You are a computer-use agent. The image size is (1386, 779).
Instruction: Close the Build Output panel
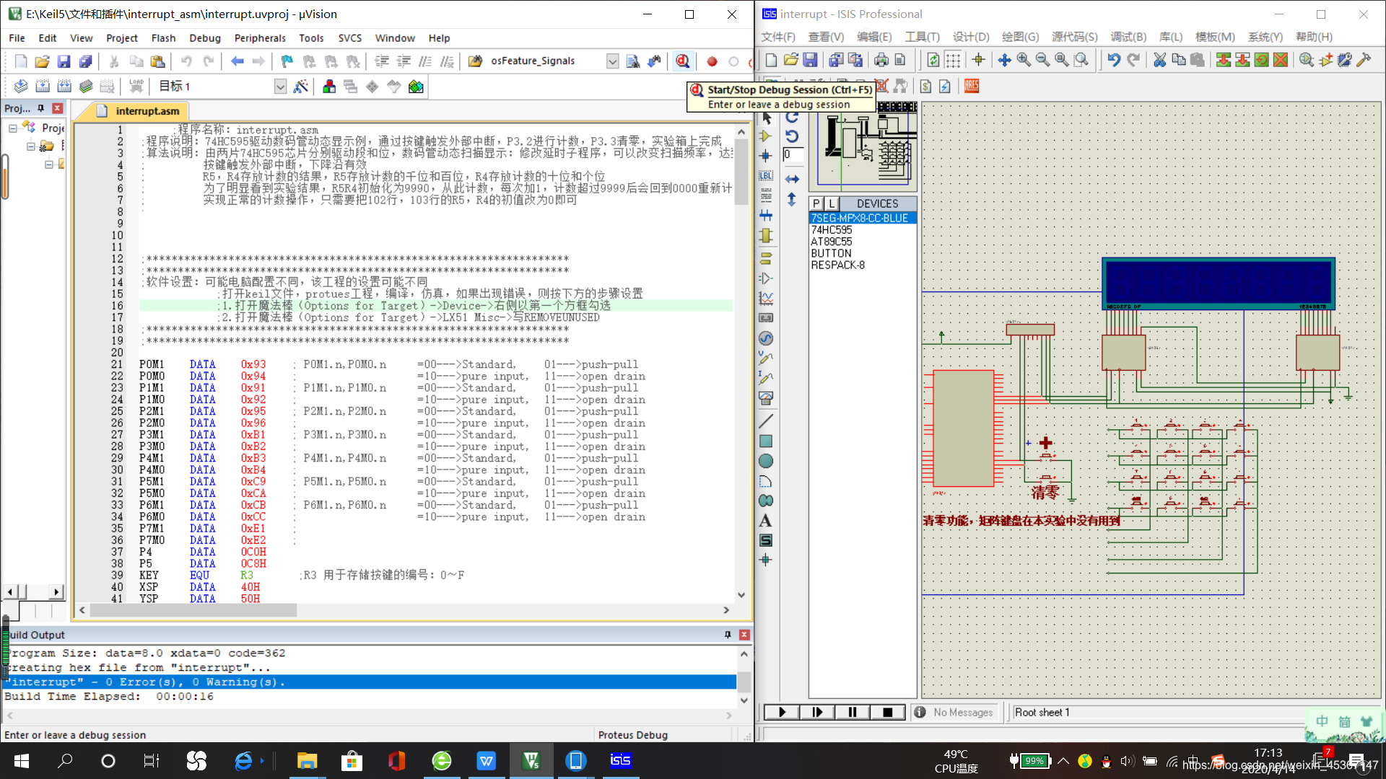point(744,635)
